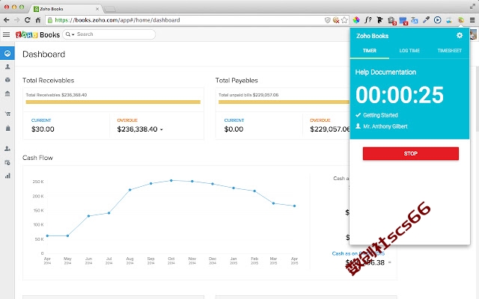Viewport: 479px width, 299px height.
Task: Click the current receivables $30.00 amount
Action: (x=43, y=129)
